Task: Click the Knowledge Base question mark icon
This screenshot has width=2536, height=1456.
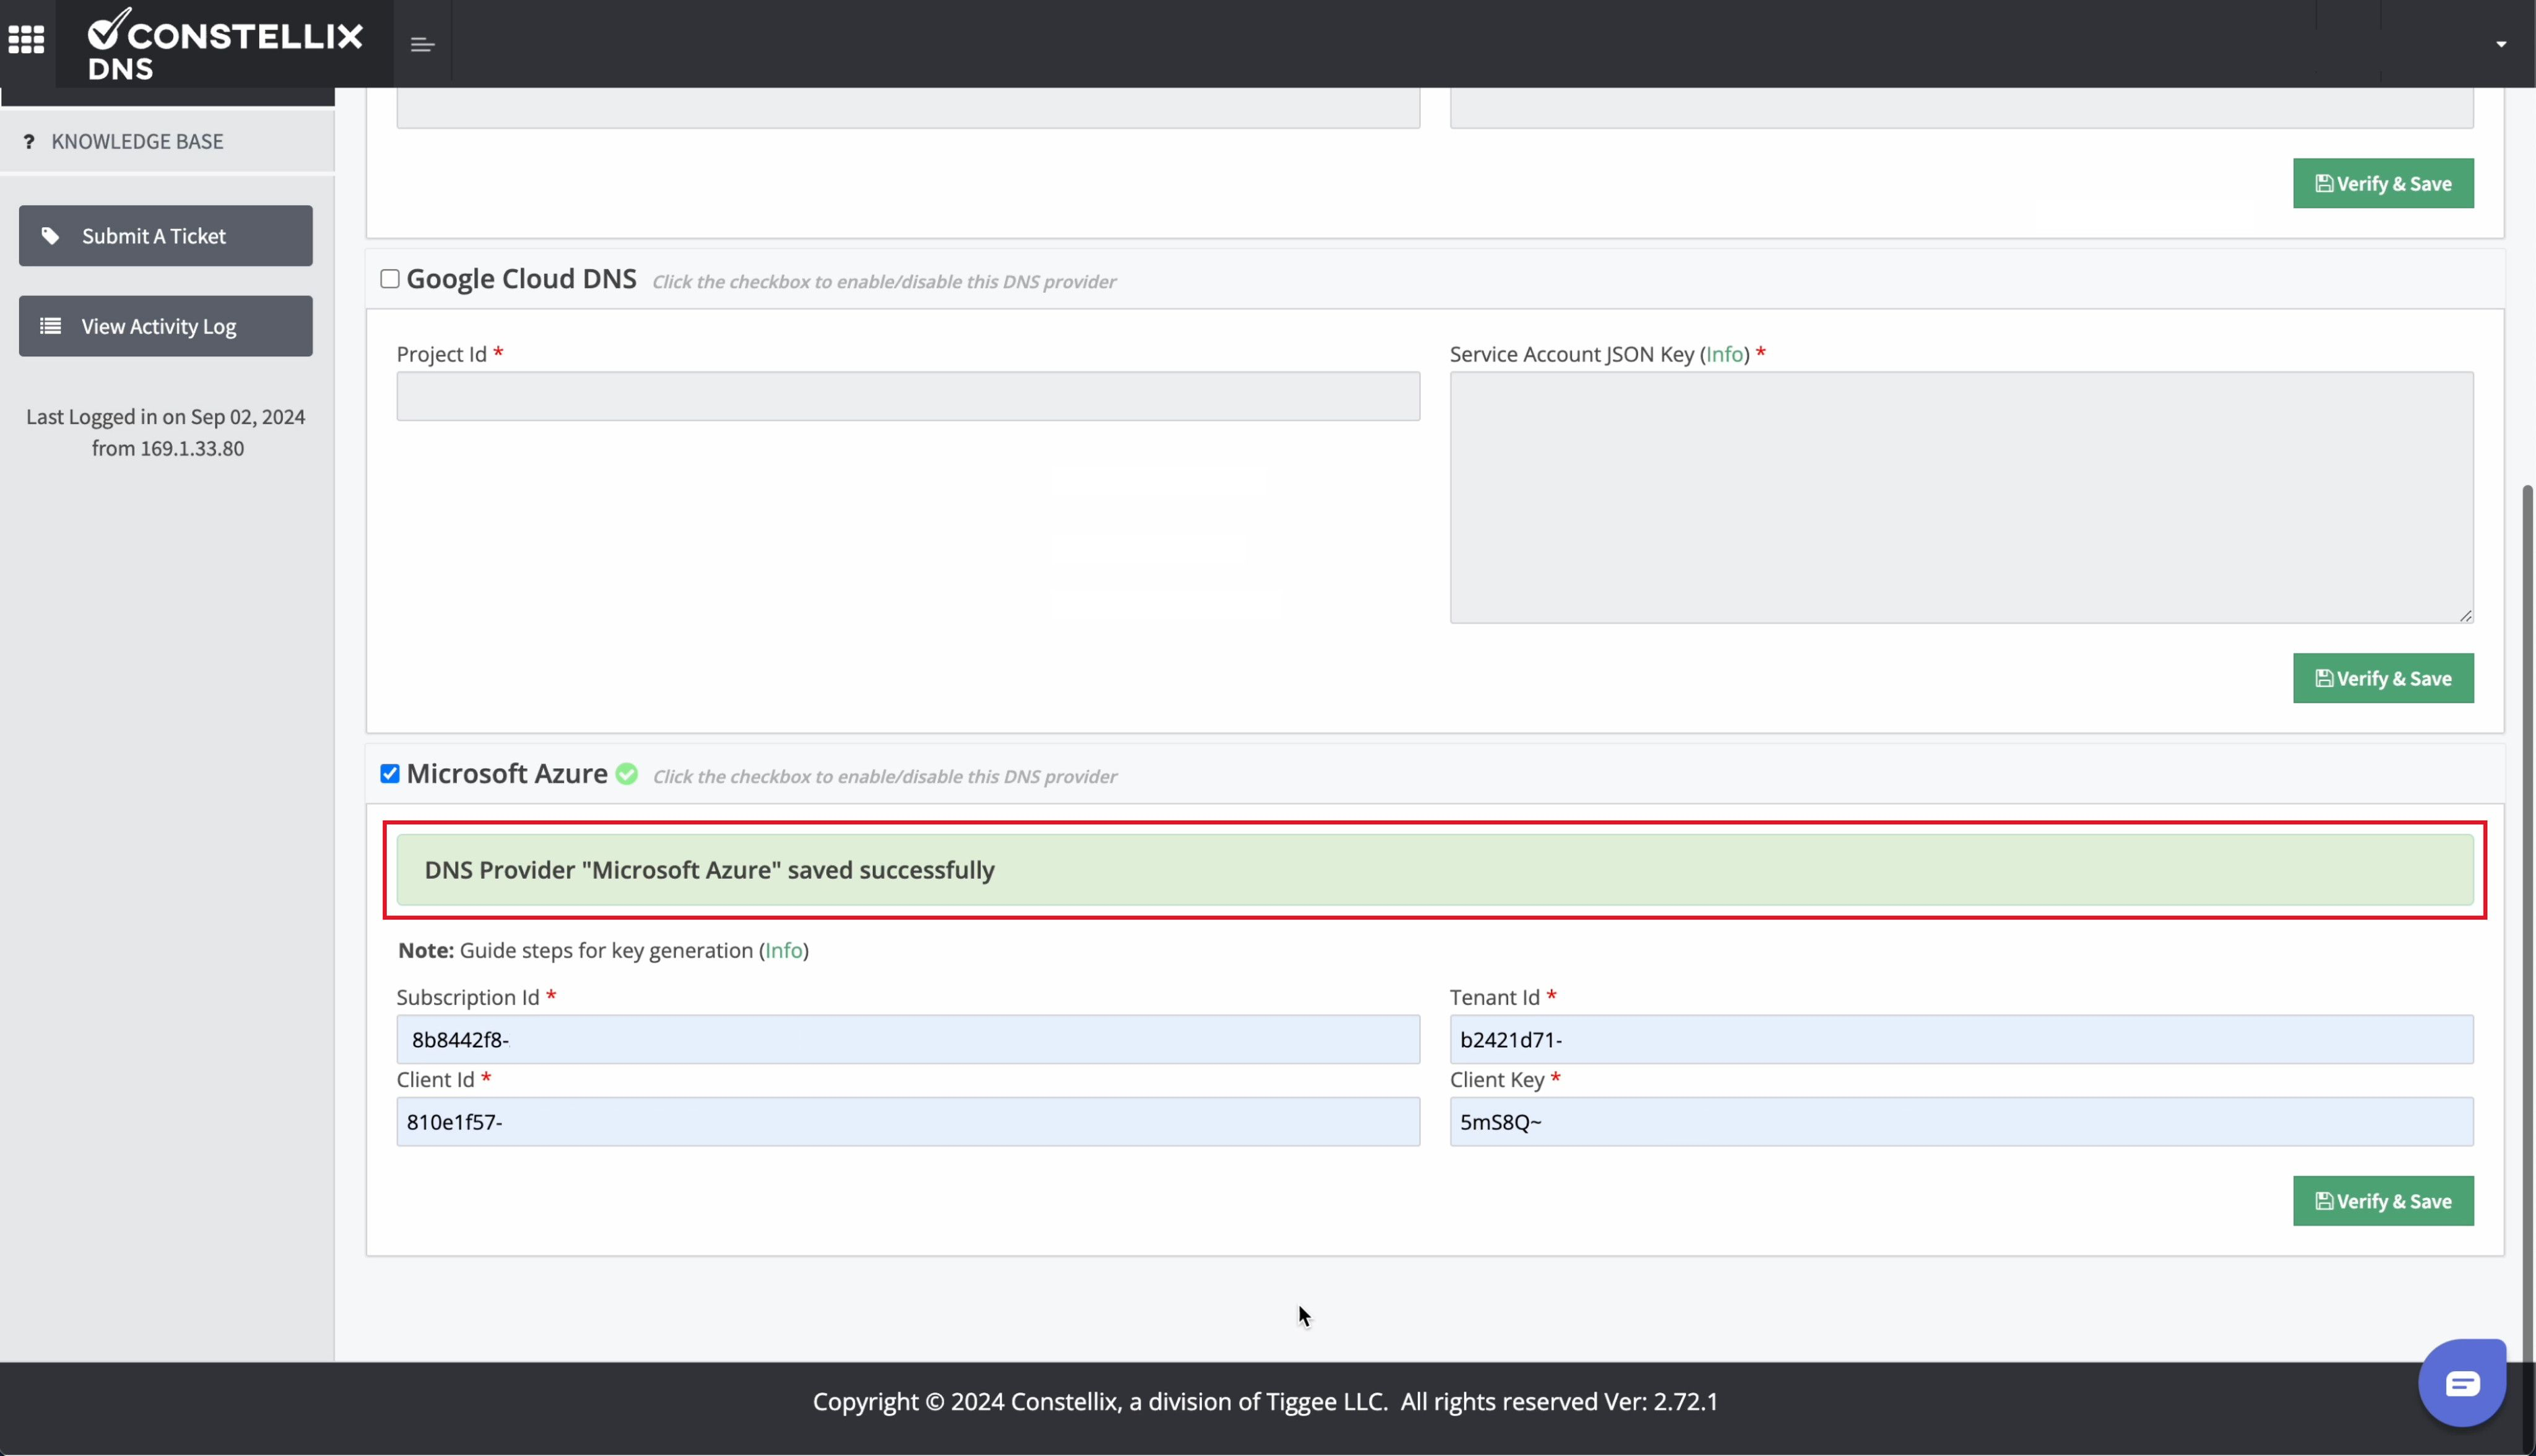Action: point(29,142)
